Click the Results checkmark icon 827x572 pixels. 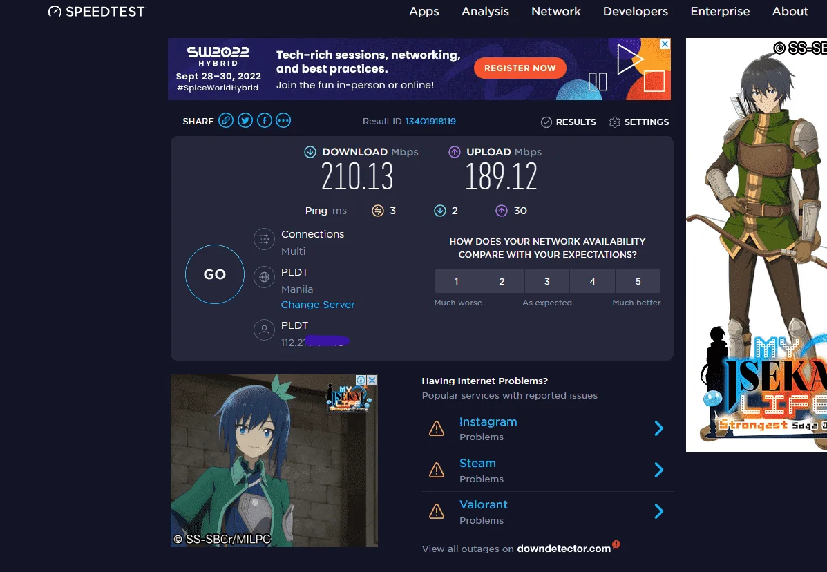546,122
